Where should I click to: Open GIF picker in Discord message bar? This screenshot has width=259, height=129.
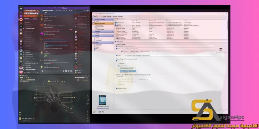(x=66, y=71)
